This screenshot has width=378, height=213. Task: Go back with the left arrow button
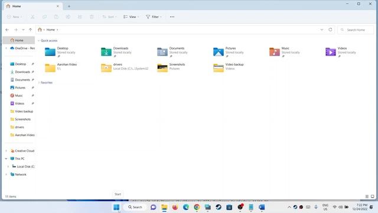tap(7, 30)
